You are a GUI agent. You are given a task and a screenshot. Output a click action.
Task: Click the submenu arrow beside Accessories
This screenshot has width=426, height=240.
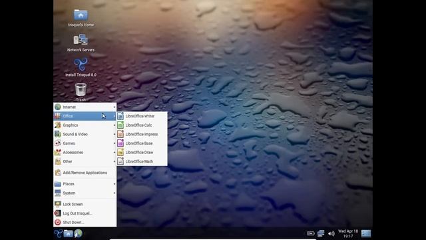[114, 152]
